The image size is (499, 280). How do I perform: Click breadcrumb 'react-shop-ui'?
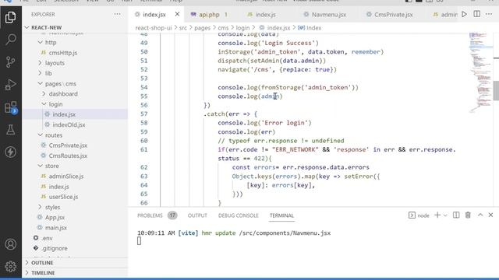[x=154, y=28]
